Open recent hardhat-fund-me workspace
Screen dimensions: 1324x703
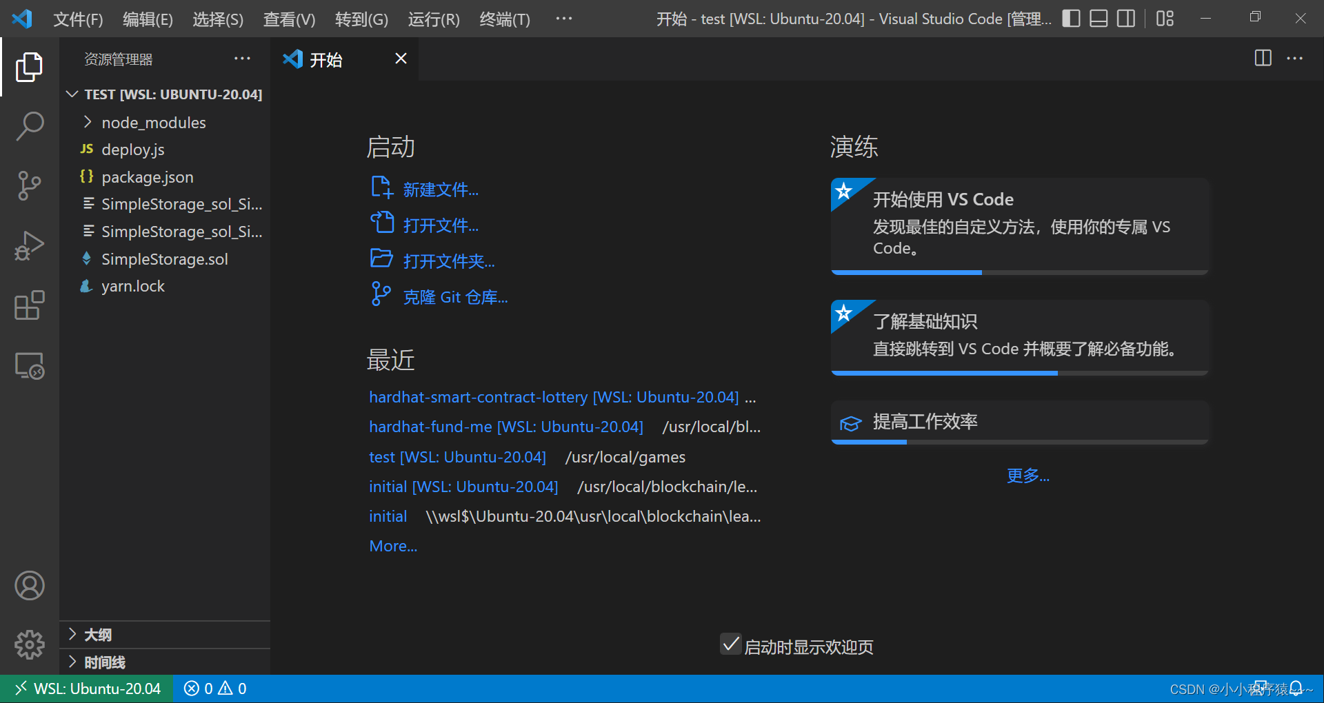click(506, 427)
